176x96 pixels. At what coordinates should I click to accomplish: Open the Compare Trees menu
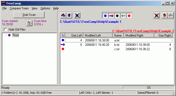pos(19,9)
